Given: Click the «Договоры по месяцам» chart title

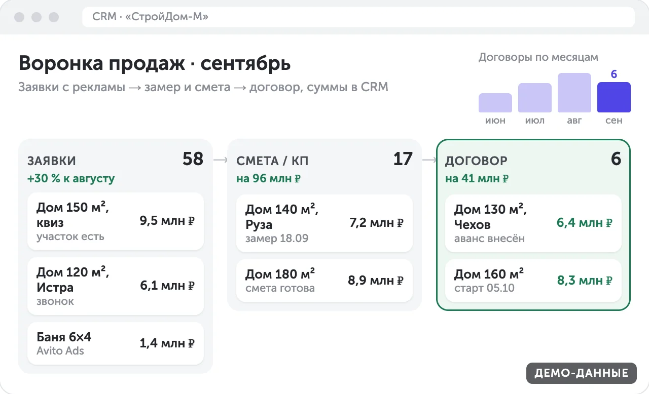Looking at the screenshot, I should (x=538, y=57).
